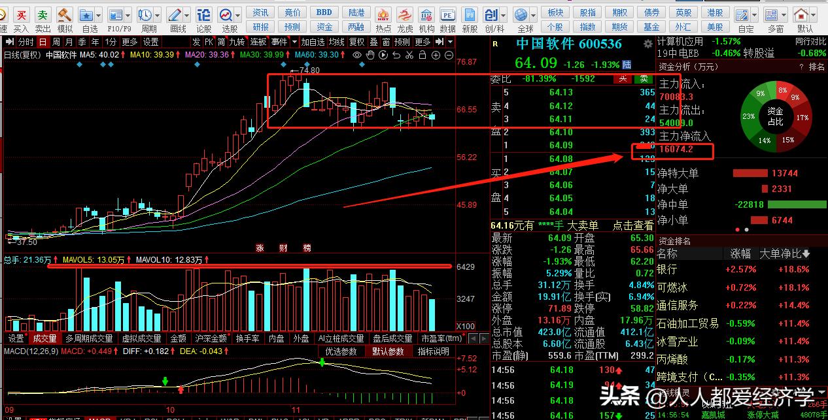Open the 机构 institutions icon

coord(426,14)
